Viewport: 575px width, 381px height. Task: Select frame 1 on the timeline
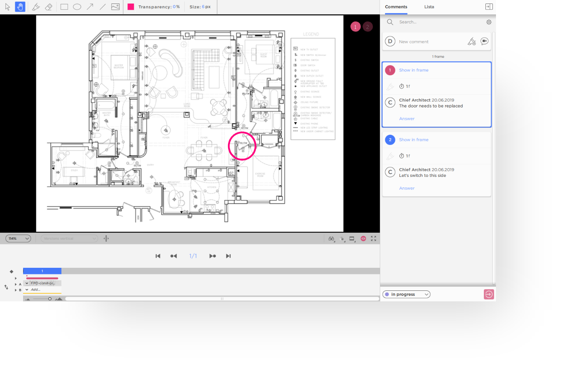click(42, 271)
